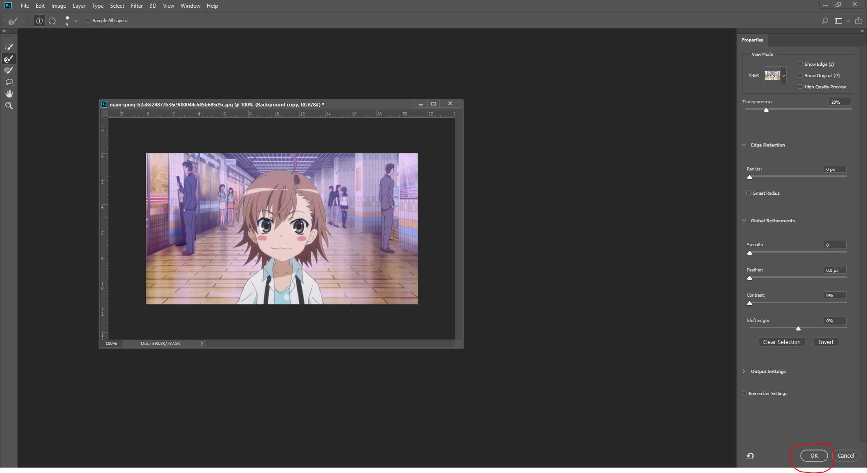Click the add to selection brush mode
This screenshot has width=867, height=473.
(39, 21)
